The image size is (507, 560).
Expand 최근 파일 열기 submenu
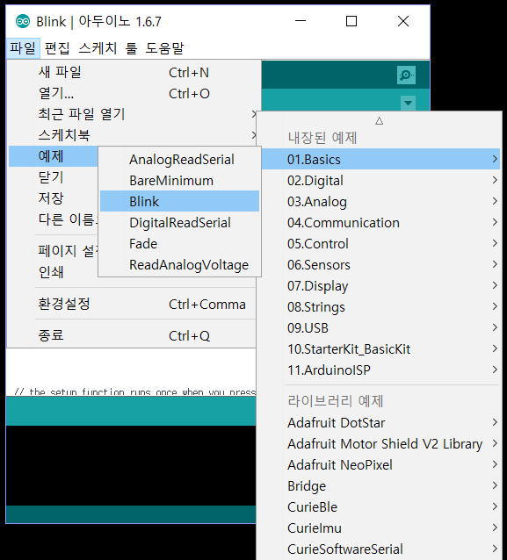tap(133, 114)
